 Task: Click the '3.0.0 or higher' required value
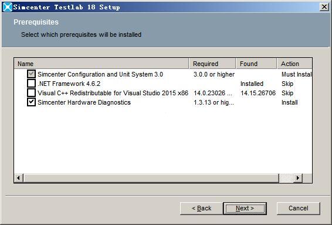point(214,74)
